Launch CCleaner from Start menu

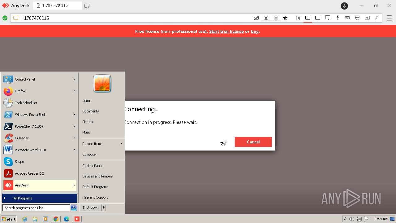39,138
